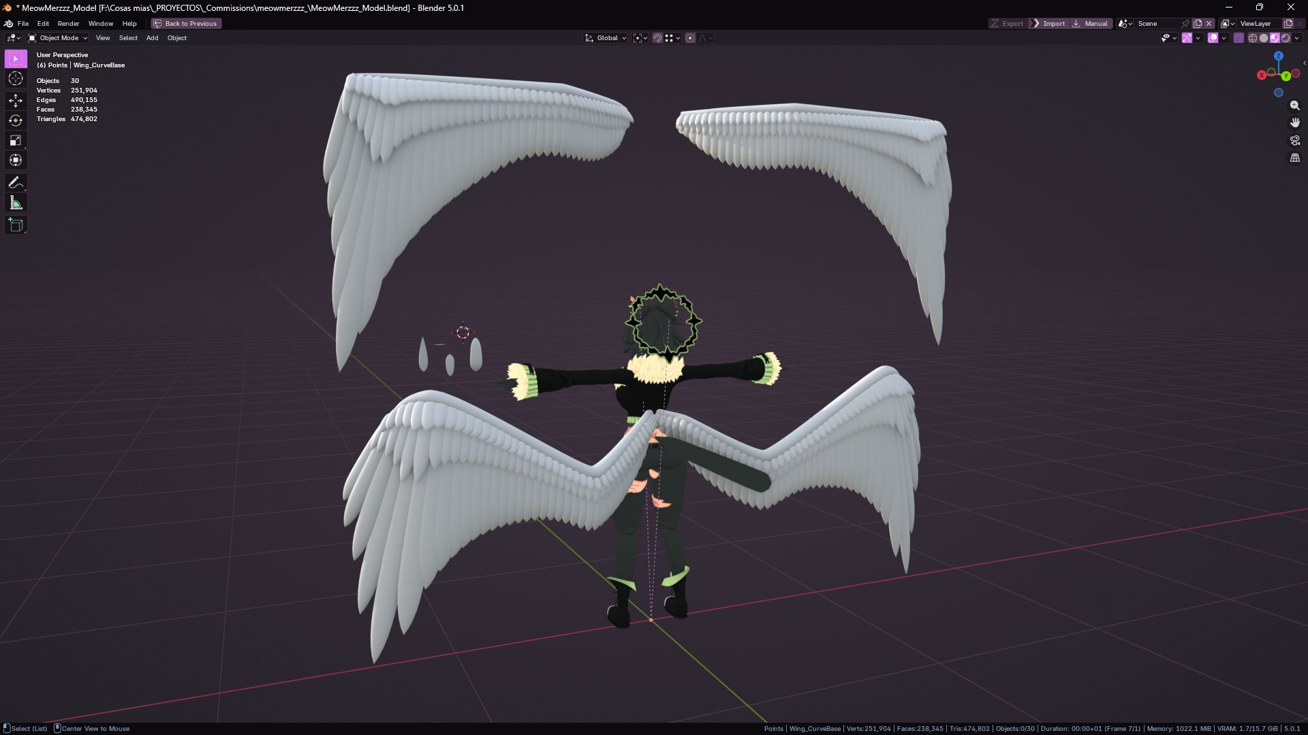Toggle camera view icon
Screen dimensions: 1308x735
(x=1294, y=140)
